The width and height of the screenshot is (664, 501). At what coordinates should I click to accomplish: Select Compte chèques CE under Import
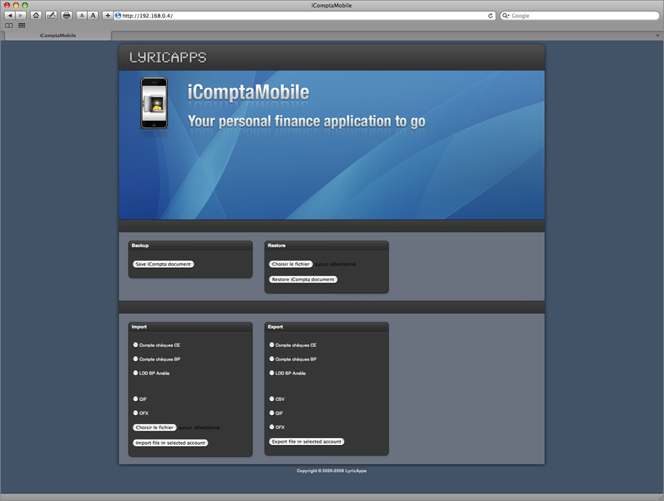pyautogui.click(x=136, y=345)
